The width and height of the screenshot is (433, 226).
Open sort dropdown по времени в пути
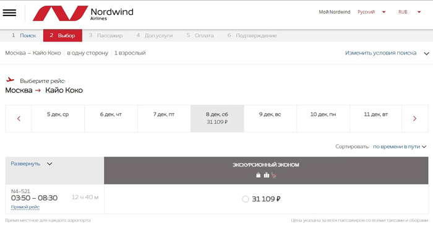pos(400,147)
